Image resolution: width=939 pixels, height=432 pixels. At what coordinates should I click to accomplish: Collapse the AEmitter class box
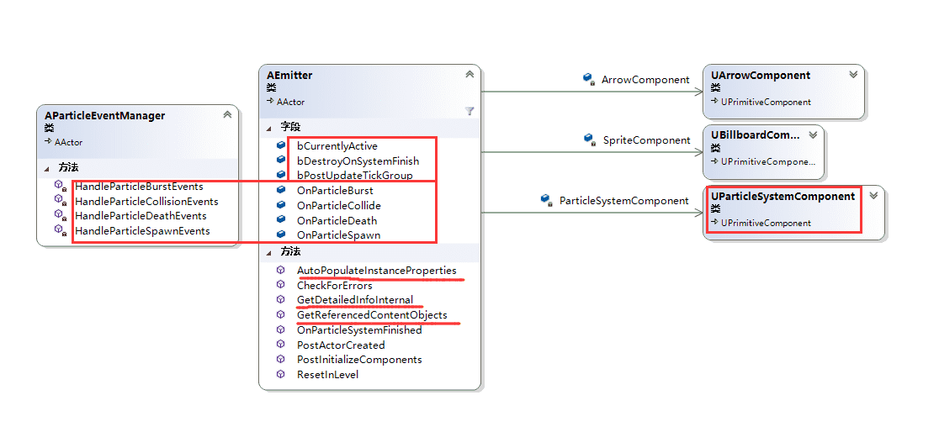[x=469, y=75]
